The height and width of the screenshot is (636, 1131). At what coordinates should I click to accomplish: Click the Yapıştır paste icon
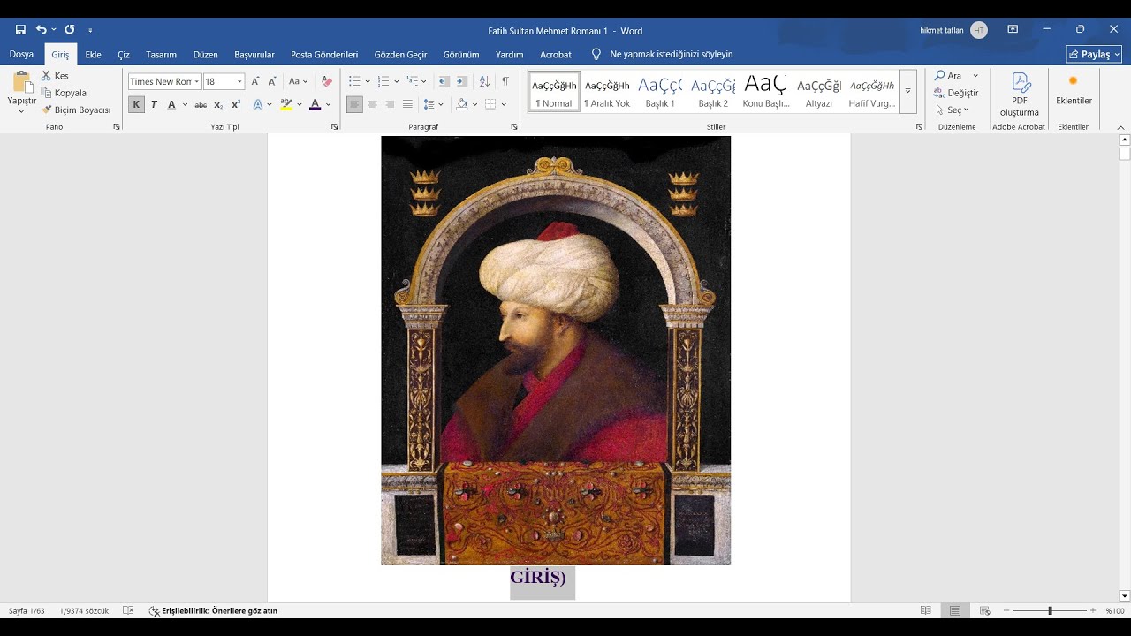[22, 83]
